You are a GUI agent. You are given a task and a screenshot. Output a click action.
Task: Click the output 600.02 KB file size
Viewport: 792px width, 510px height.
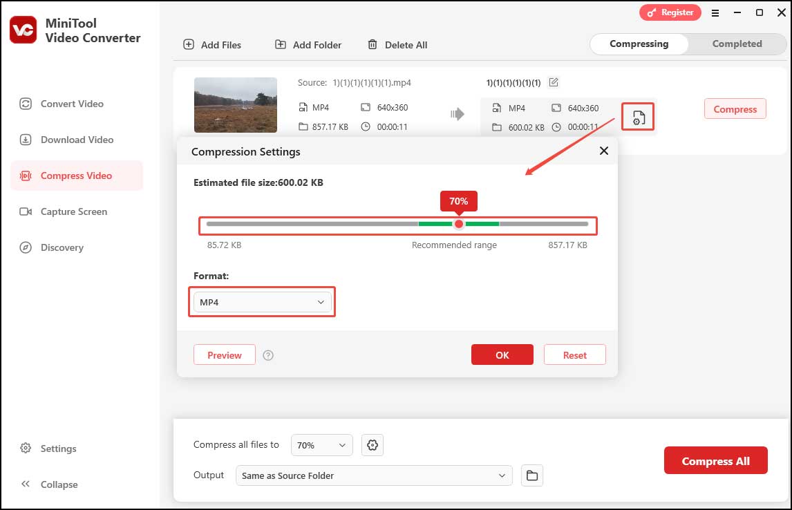527,128
